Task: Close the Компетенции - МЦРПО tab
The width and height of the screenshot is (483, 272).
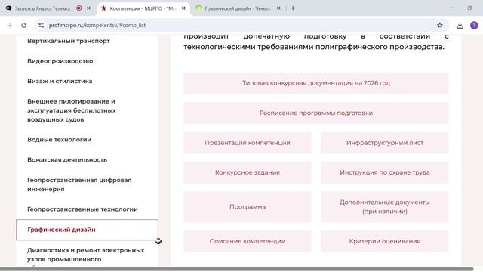Action: click(183, 8)
